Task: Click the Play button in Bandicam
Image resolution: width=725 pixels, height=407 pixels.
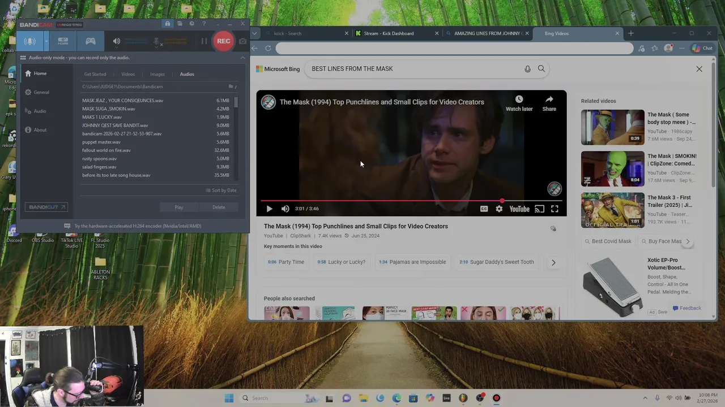Action: coord(179,207)
